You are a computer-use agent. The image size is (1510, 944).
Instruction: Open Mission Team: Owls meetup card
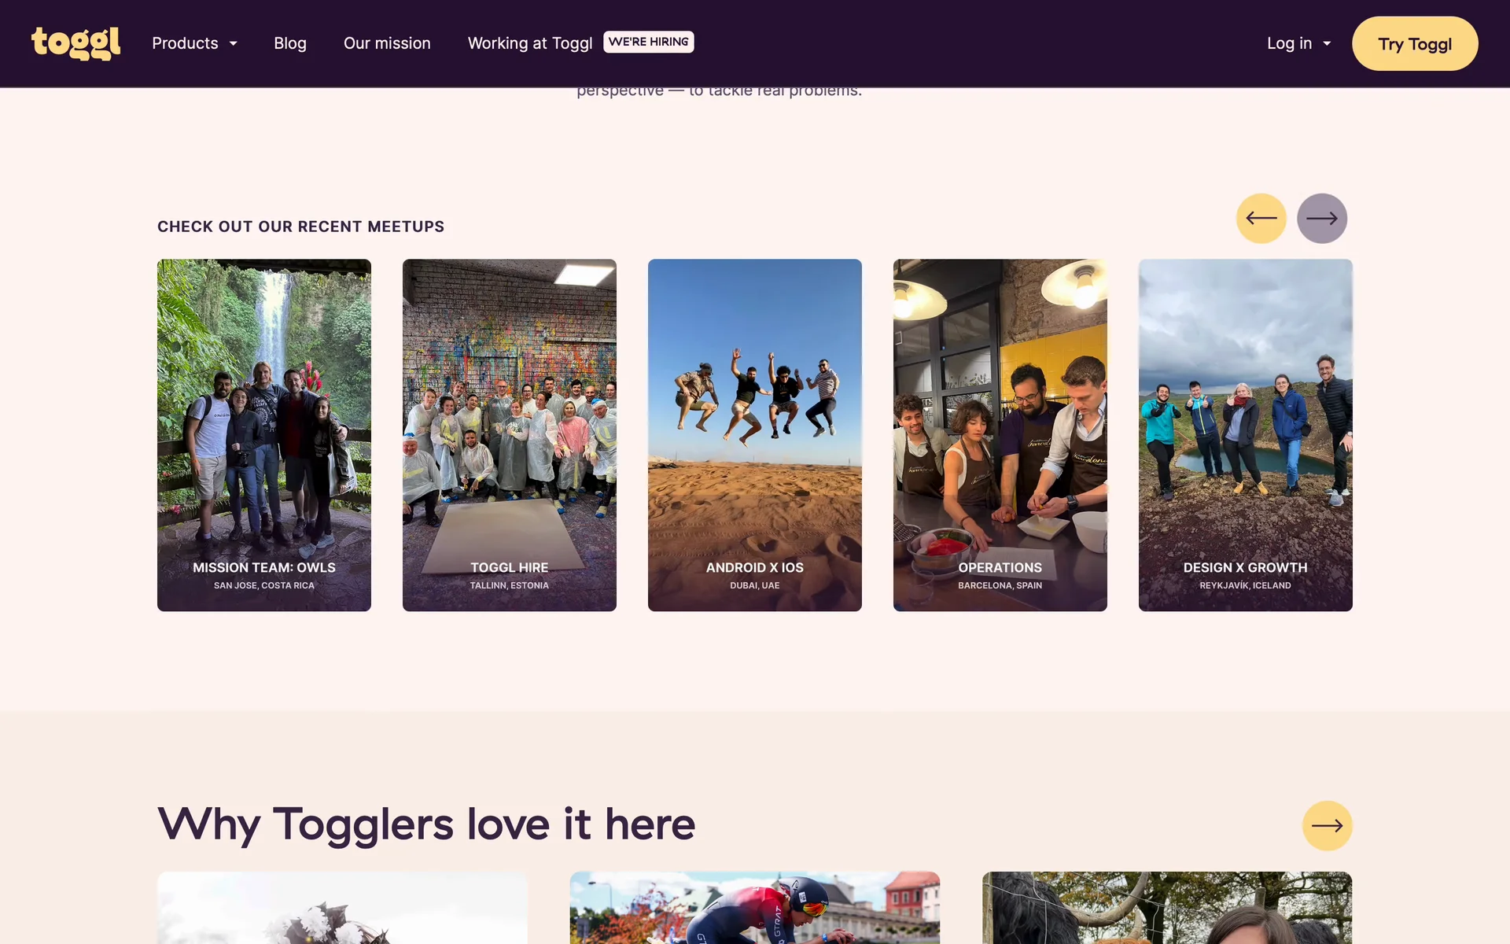(264, 434)
